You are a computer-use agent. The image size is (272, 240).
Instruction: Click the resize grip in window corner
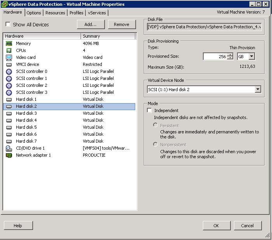pos(268,235)
